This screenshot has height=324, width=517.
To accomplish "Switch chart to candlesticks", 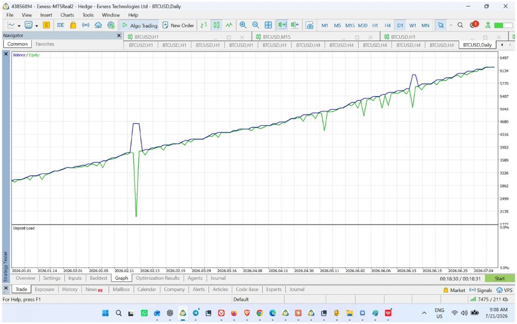I will [216, 25].
